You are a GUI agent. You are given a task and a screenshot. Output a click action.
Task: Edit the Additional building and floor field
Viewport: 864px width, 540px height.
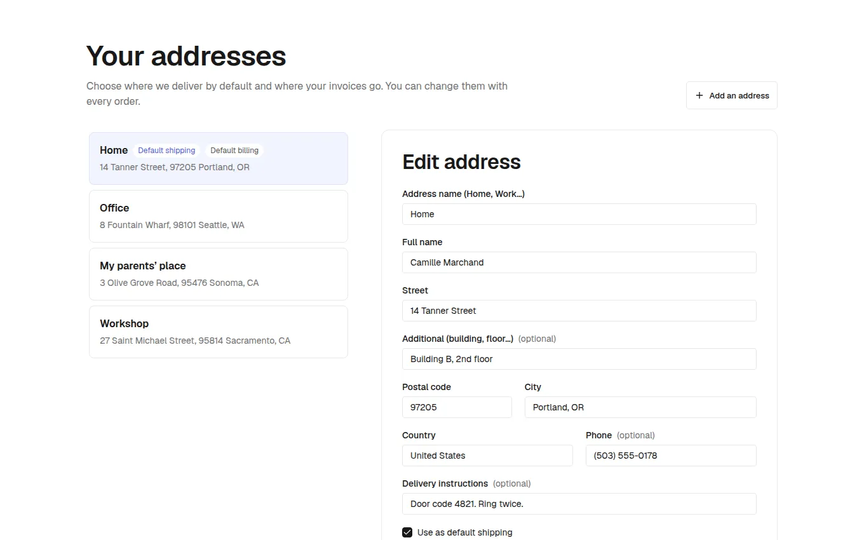coord(579,359)
